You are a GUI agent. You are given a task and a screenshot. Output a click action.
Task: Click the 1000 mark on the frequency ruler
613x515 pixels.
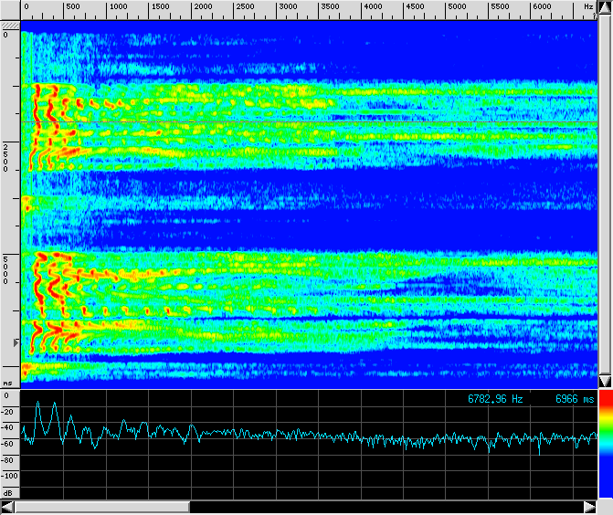(118, 7)
